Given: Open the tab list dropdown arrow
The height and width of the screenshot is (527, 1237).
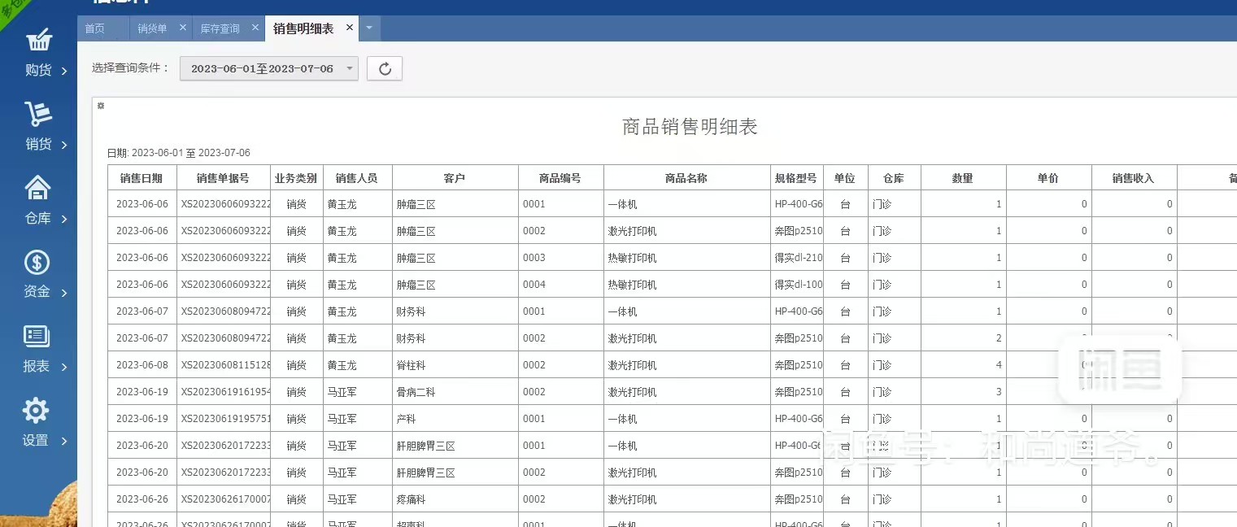Looking at the screenshot, I should (369, 28).
